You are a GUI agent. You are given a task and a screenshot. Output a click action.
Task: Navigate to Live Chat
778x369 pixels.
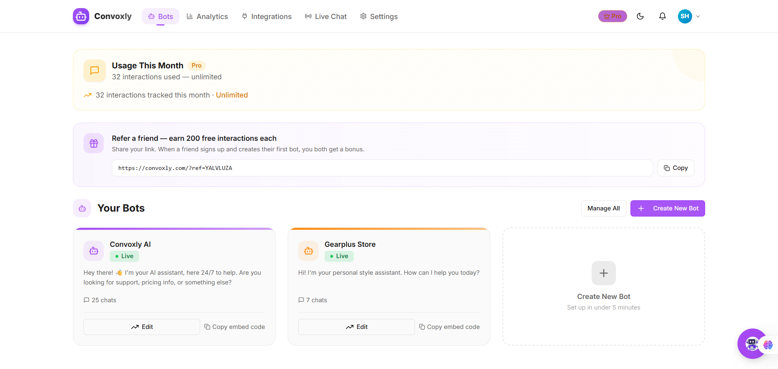[x=325, y=16]
